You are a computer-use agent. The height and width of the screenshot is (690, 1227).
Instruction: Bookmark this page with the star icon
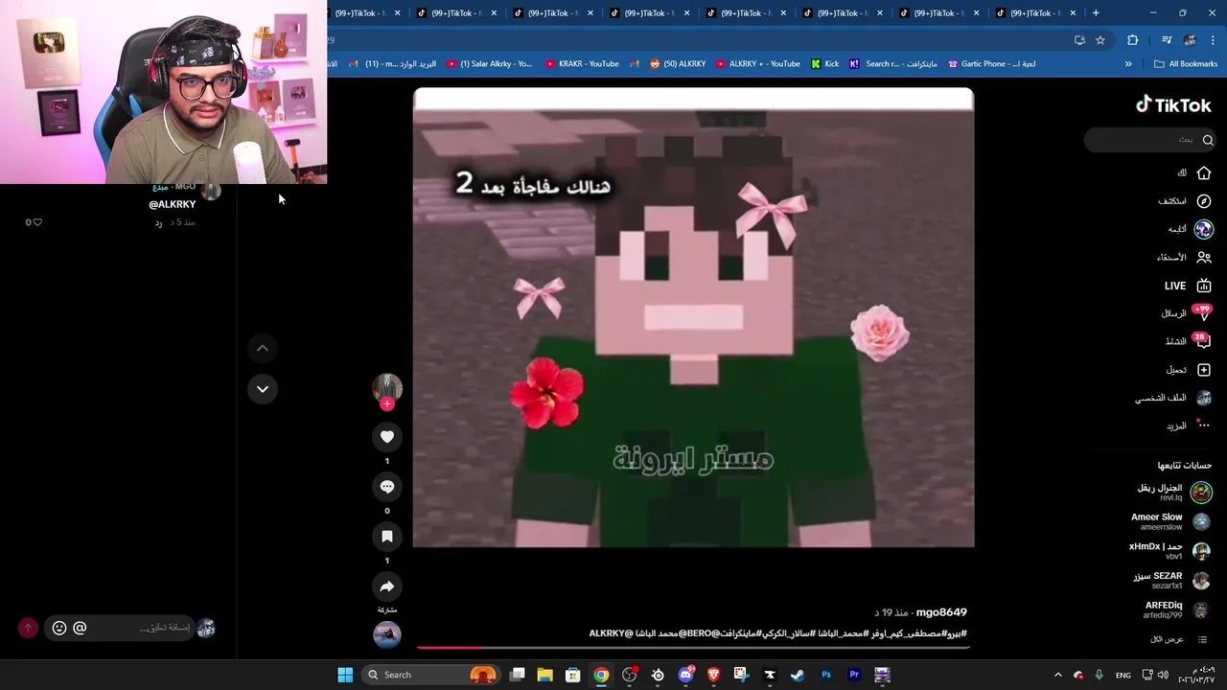click(1100, 40)
